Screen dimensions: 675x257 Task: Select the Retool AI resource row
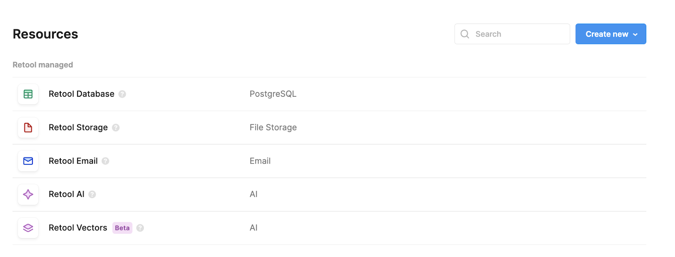pos(329,194)
